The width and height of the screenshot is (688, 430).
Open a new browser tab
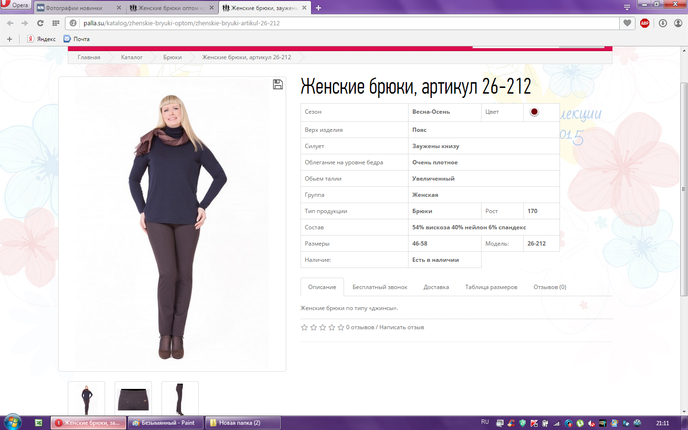point(319,8)
